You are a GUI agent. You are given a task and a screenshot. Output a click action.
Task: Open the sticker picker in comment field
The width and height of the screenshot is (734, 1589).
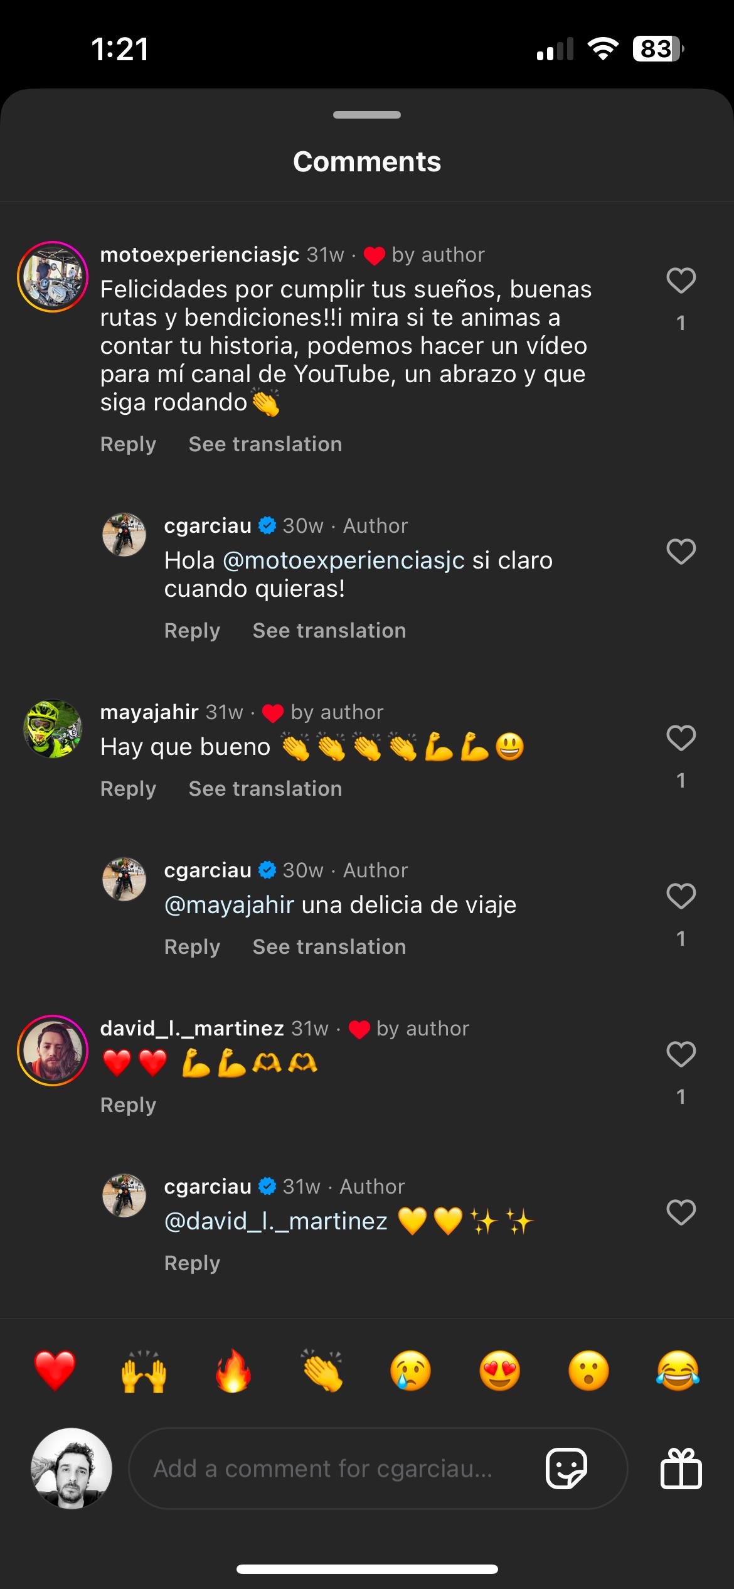[x=566, y=1469]
